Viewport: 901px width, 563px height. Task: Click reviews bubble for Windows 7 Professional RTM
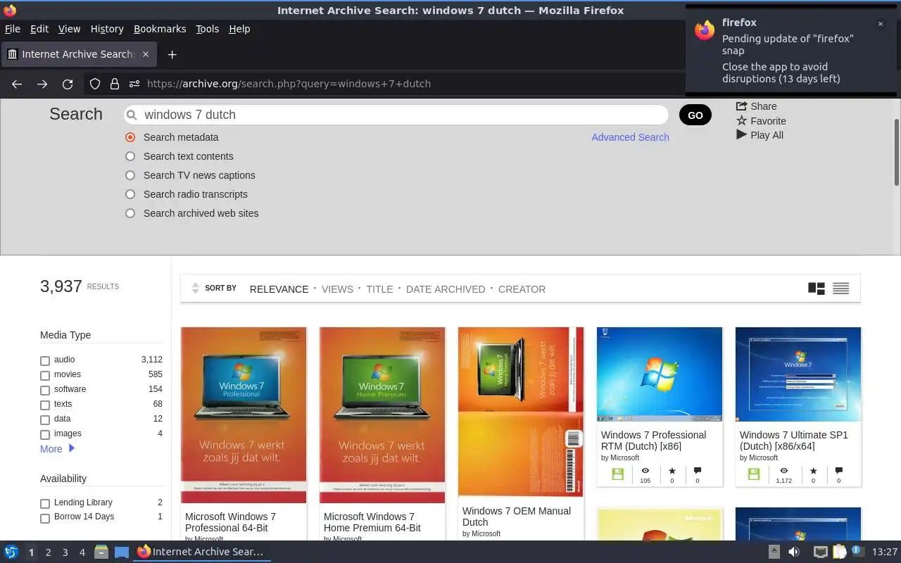(x=698, y=471)
